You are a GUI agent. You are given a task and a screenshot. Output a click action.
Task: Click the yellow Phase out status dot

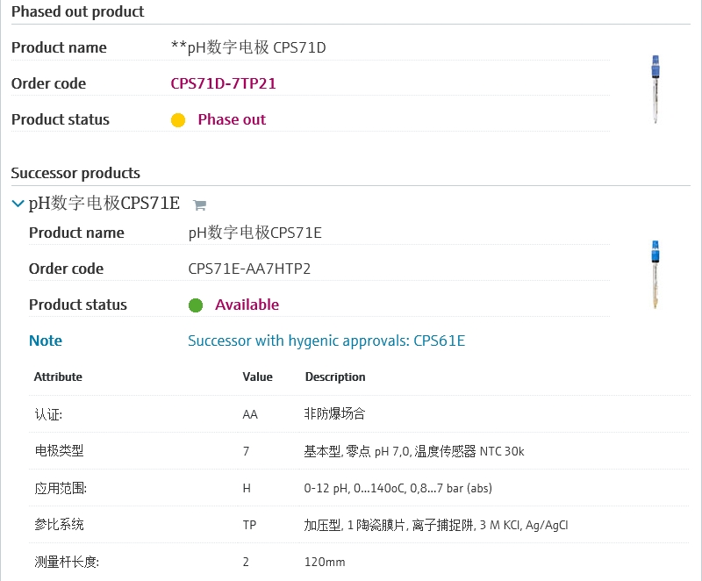coord(178,120)
